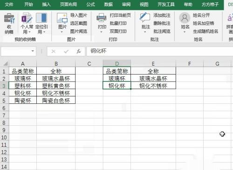This screenshot has width=233, height=170.
Task: Click the formula bar cancel X icon
Action: tap(54, 51)
